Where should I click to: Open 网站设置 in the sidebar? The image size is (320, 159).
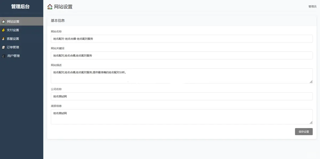click(22, 22)
